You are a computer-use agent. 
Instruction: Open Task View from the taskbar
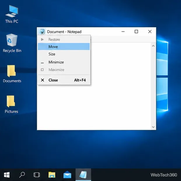click(37, 175)
